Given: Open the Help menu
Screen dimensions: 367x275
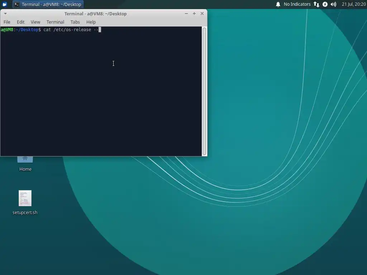Looking at the screenshot, I should tap(91, 22).
